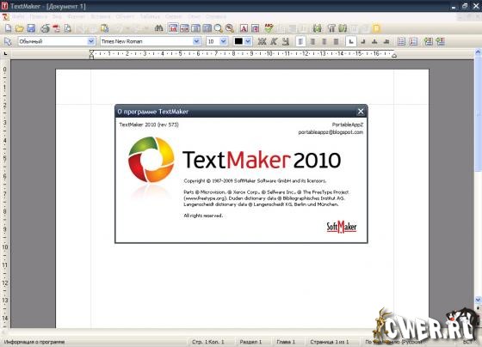
Task: Click the Раздел 1 status bar entry
Action: [x=250, y=342]
